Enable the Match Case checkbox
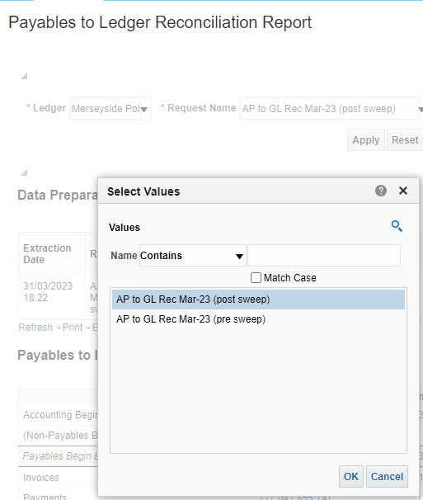423x500 pixels. pos(256,278)
